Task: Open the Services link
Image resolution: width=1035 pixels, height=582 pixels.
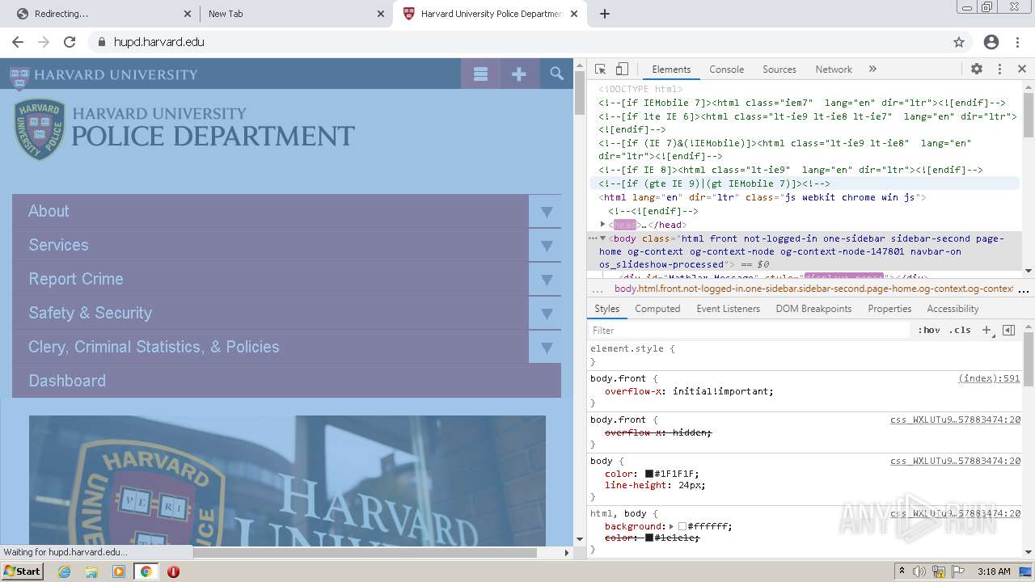Action: point(58,245)
